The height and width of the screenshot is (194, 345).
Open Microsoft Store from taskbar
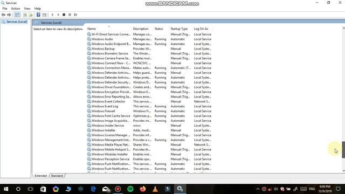click(43, 189)
